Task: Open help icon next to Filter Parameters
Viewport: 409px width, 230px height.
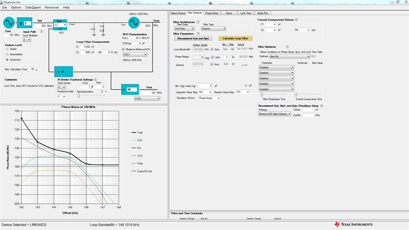Action: 198,34
